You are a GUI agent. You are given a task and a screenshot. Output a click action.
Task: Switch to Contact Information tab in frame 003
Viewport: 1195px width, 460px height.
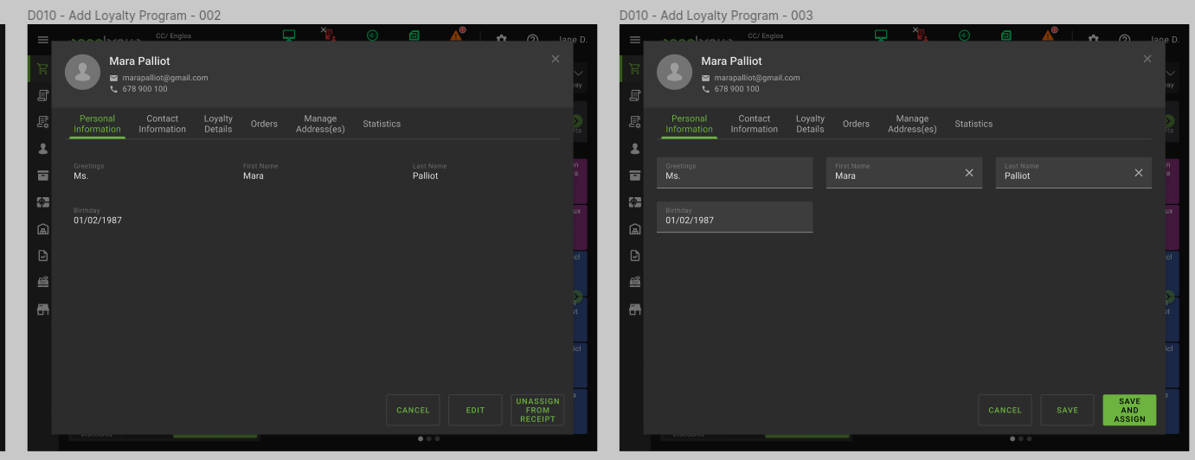tap(755, 124)
